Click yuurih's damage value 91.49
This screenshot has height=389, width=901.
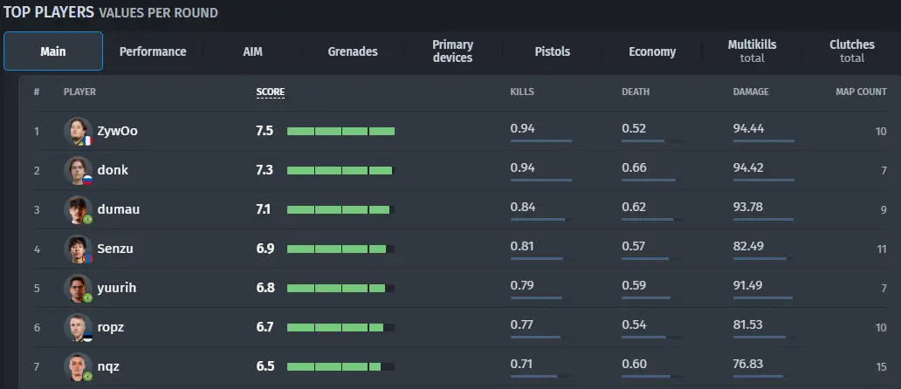749,285
